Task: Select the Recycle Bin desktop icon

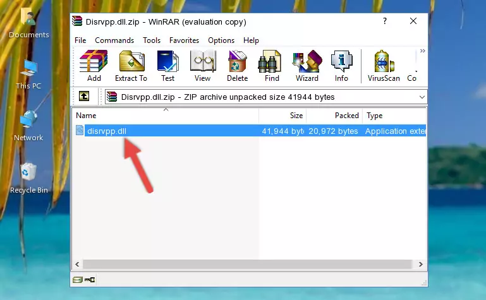Action: [x=29, y=178]
